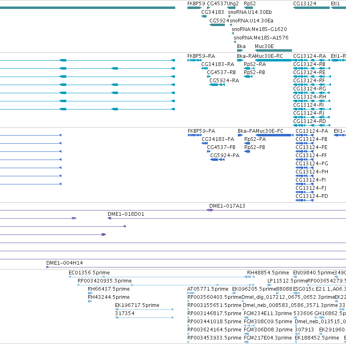
Task: Click the RP003624164.5prime EST label
Action: [x=214, y=330]
